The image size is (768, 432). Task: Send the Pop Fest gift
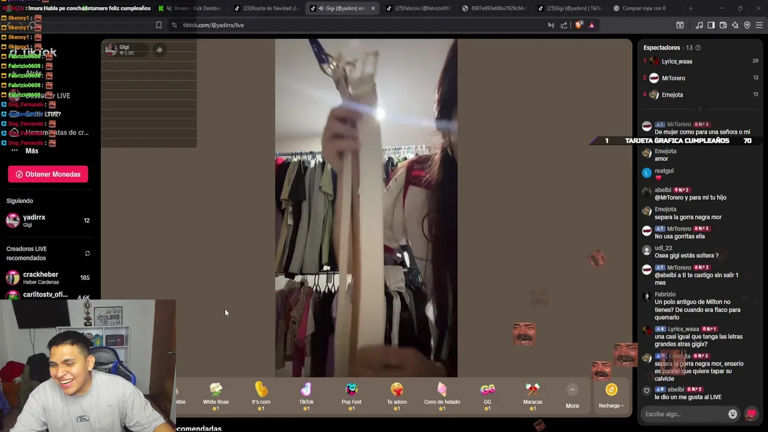tap(352, 396)
